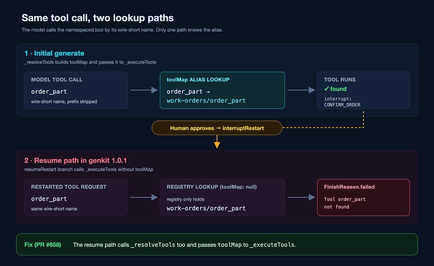The width and height of the screenshot is (434, 266).
Task: Click the title "Same tool call, two lookup paths"
Action: pyautogui.click(x=98, y=18)
